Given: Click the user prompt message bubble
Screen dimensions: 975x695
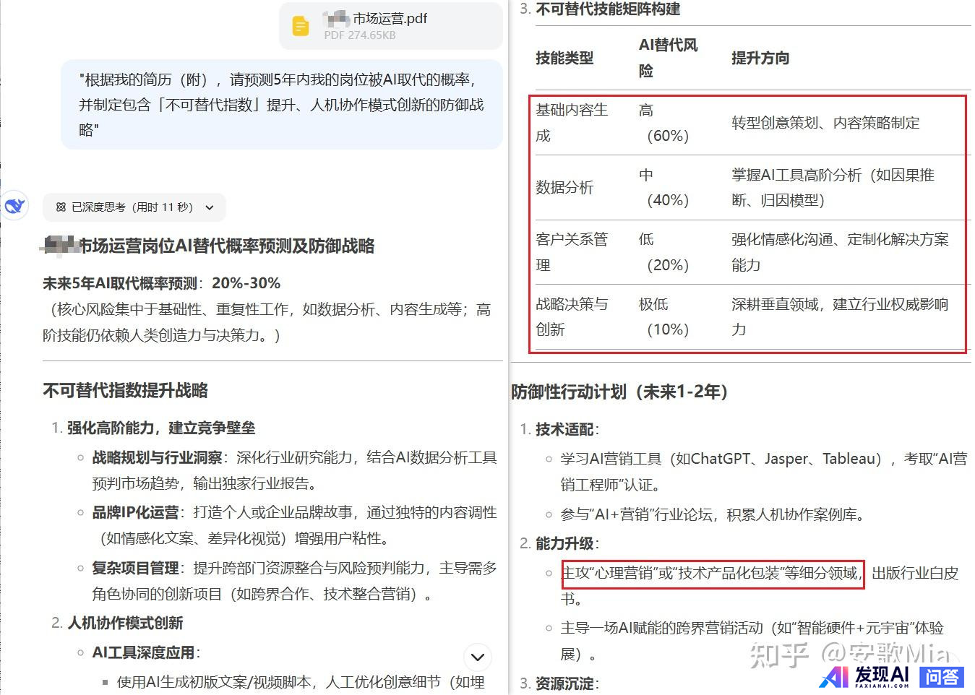Looking at the screenshot, I should click(282, 105).
